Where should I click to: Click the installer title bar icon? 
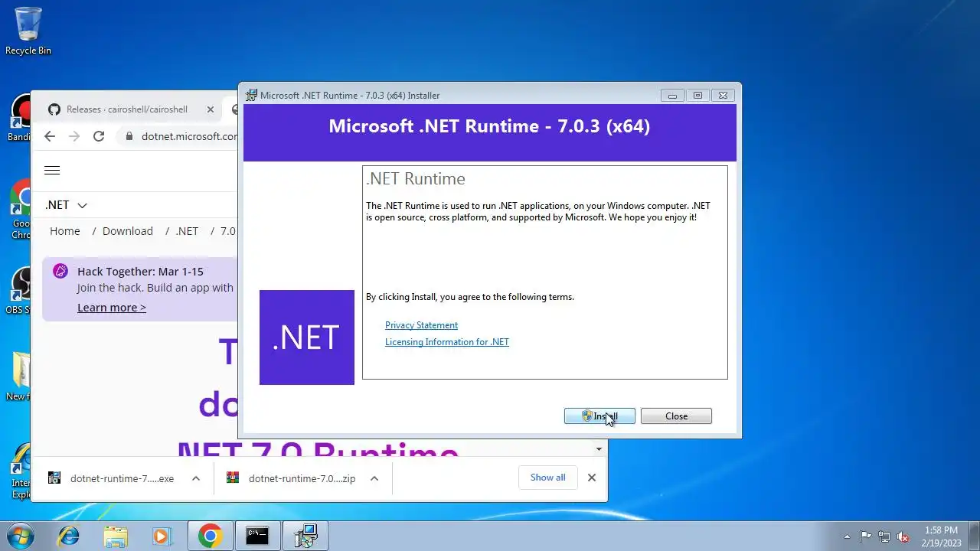point(251,96)
